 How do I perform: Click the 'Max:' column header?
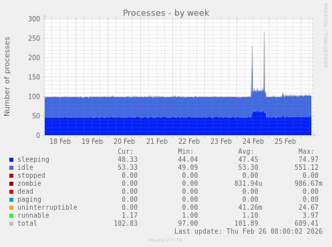[x=306, y=152]
